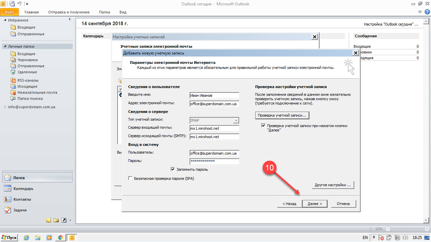The image size is (431, 242).
Task: Click the Адрес электронной почты field
Action: (214, 104)
